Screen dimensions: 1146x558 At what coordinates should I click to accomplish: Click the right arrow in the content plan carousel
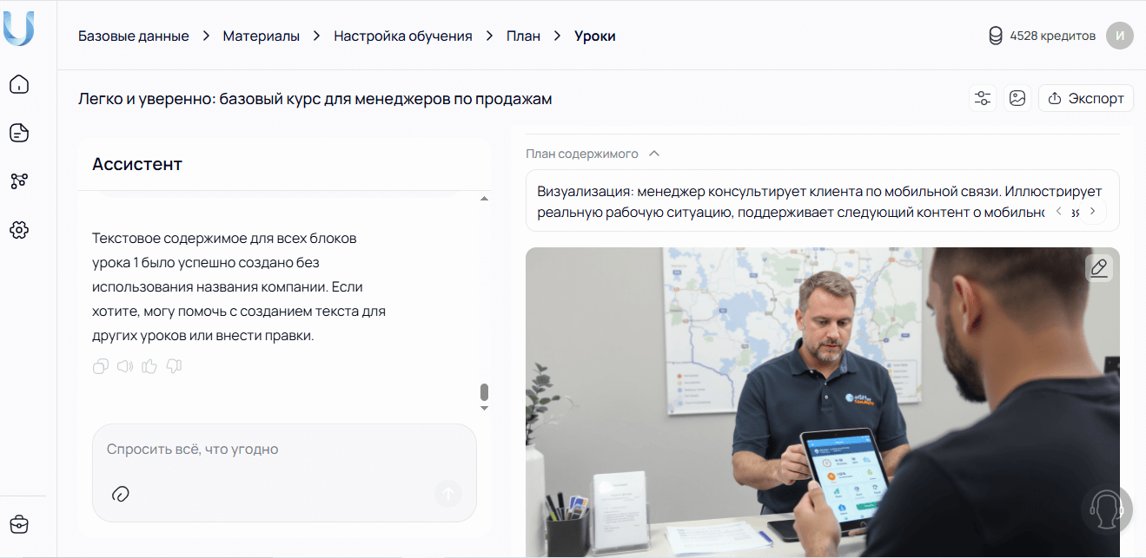coord(1092,209)
